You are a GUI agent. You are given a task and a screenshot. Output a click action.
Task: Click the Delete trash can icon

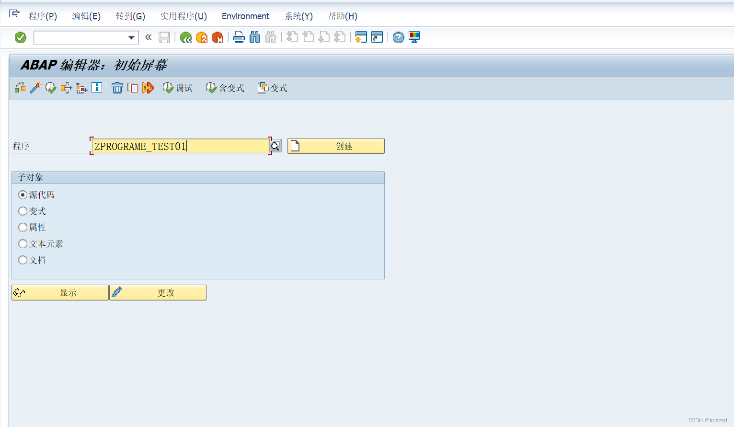click(x=117, y=88)
